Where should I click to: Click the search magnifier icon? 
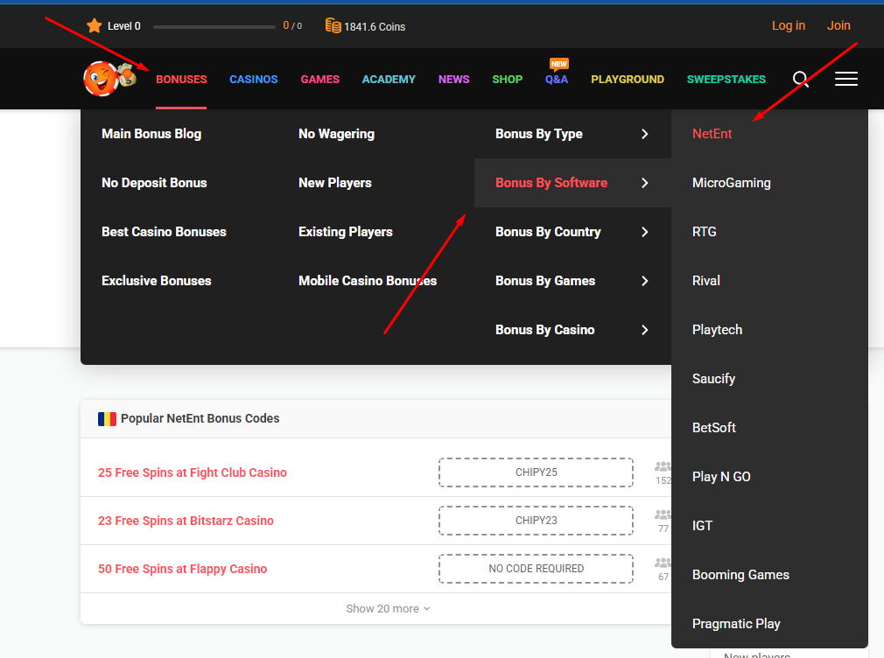click(x=800, y=80)
